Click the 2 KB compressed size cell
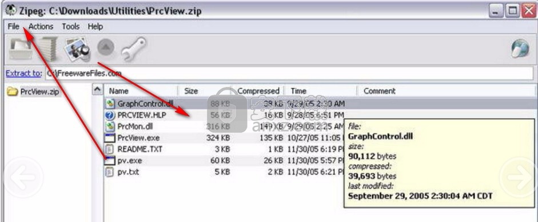The width and height of the screenshot is (538, 222). [x=276, y=172]
